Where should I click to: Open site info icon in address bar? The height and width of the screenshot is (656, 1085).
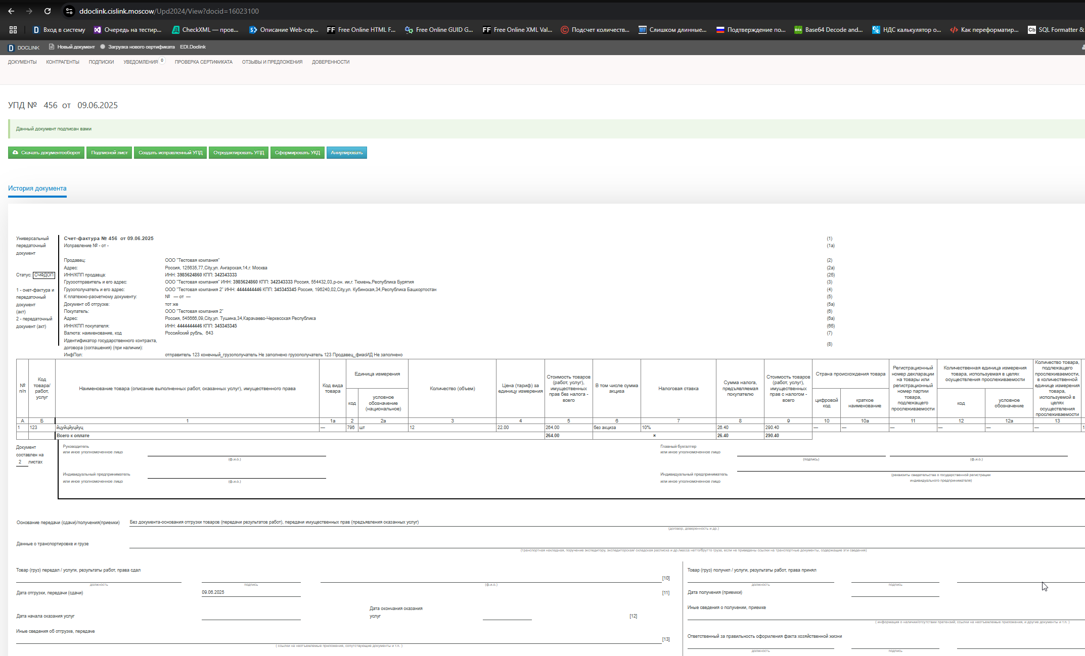tap(69, 11)
